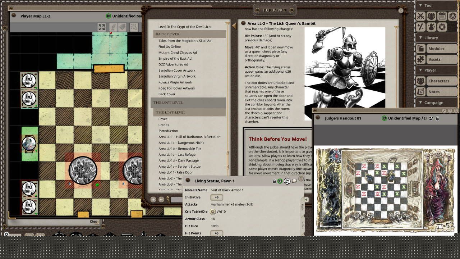
Task: Open the Combat Tracker crossed-swords tool icon
Action: pos(420,16)
